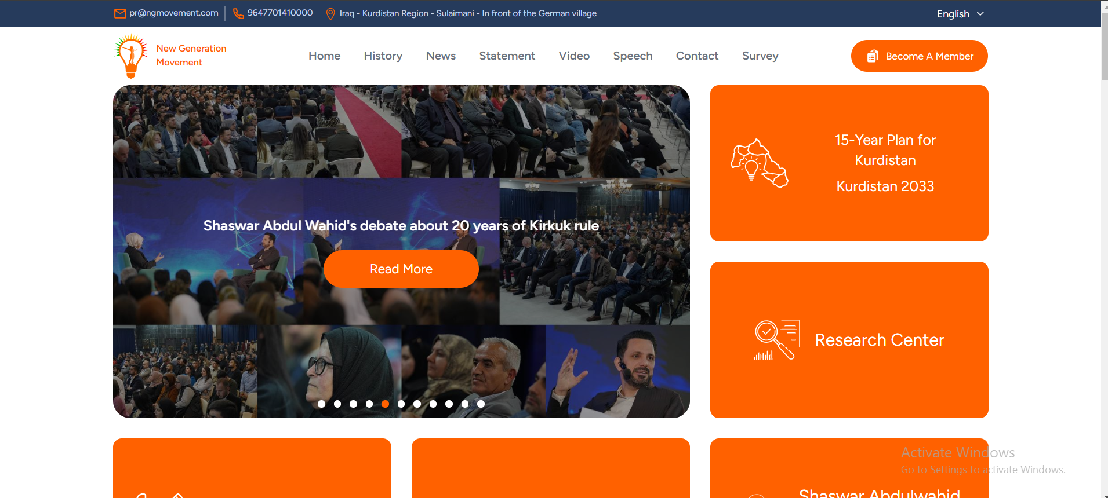Open the 15-Year Plan for Kurdistan card
Viewport: 1108px width, 498px height.
[849, 163]
